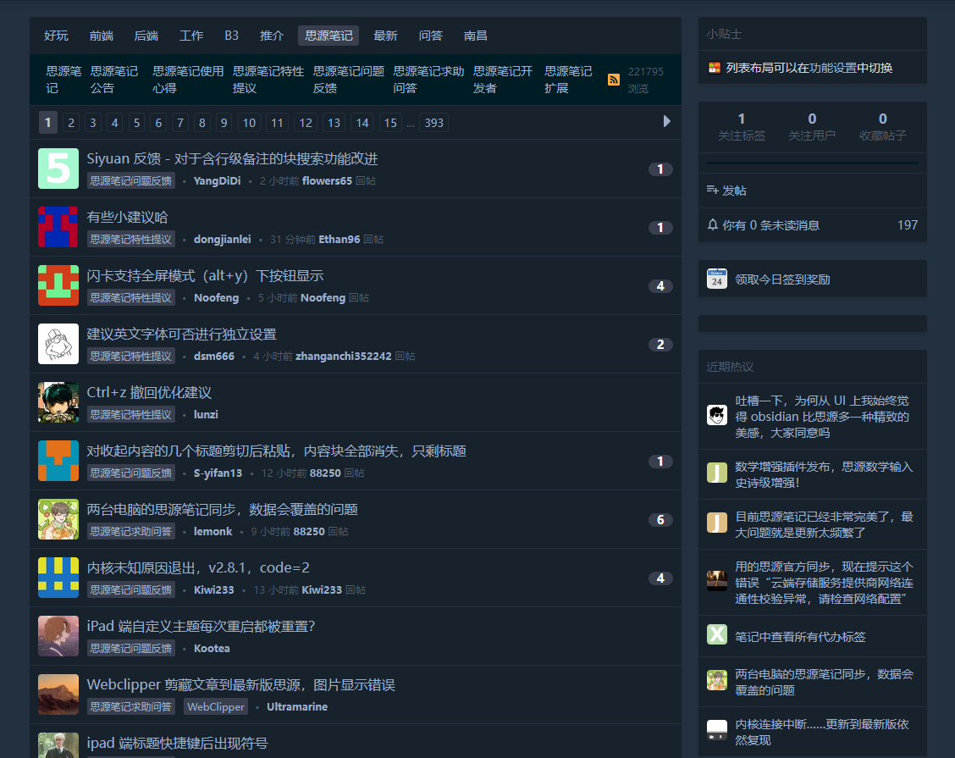955x758 pixels.
Task: Click the next-page arrow in pagination
Action: coord(668,122)
